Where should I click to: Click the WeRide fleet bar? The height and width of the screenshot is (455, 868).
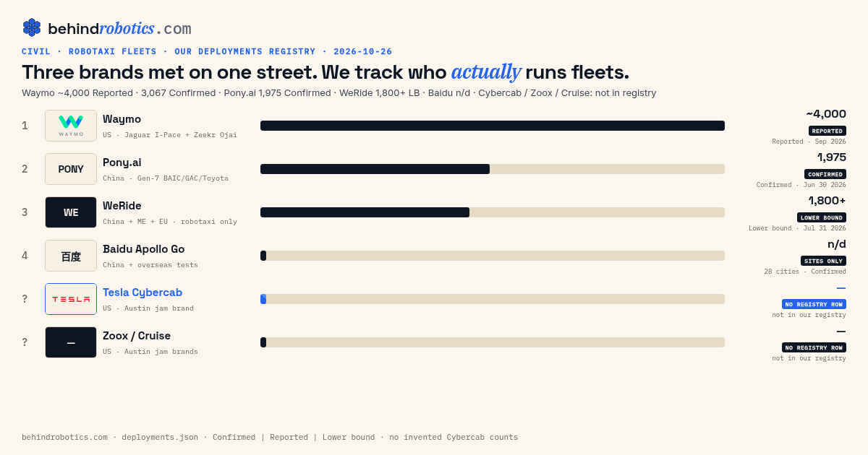[493, 212]
